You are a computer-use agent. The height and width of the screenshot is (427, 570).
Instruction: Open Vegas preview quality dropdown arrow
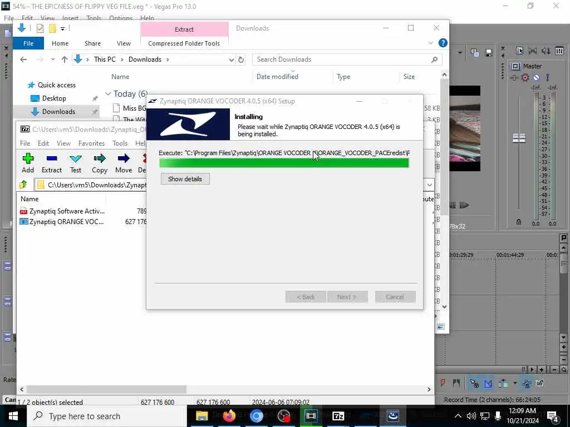point(460,53)
